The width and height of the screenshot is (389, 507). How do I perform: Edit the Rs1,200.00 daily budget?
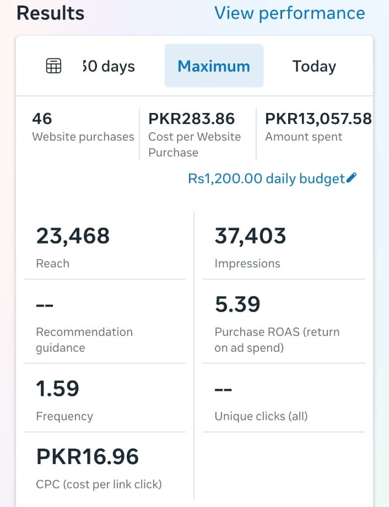click(x=266, y=179)
